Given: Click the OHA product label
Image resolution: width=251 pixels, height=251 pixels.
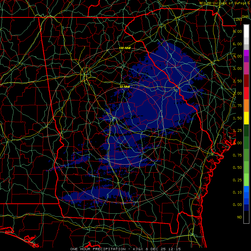Looking at the screenshot, I should pos(245,16).
